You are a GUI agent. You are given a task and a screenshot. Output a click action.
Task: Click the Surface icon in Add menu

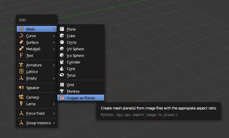click(x=21, y=42)
